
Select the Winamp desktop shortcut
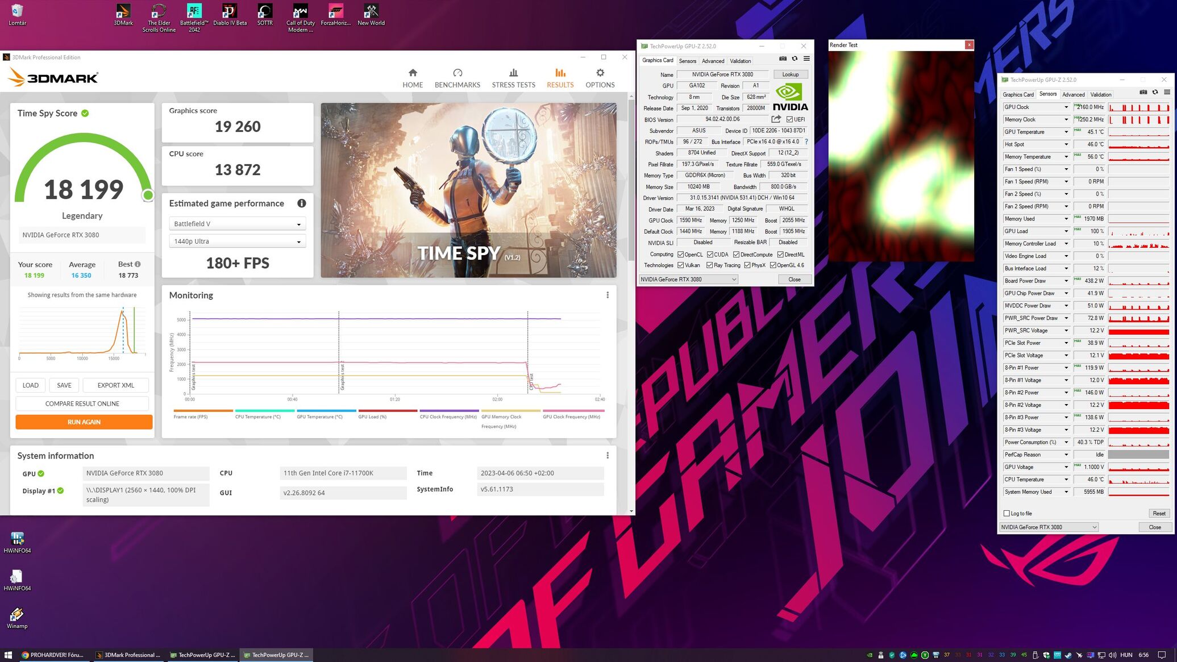point(17,618)
